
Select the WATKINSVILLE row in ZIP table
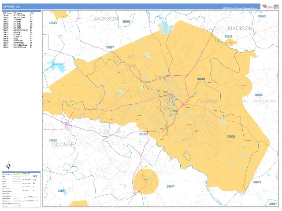coord(18,45)
